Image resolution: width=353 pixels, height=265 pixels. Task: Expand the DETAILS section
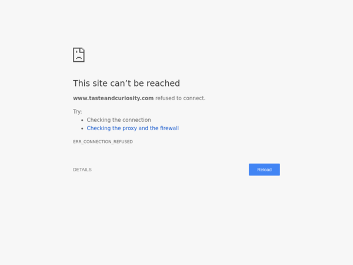coord(82,170)
